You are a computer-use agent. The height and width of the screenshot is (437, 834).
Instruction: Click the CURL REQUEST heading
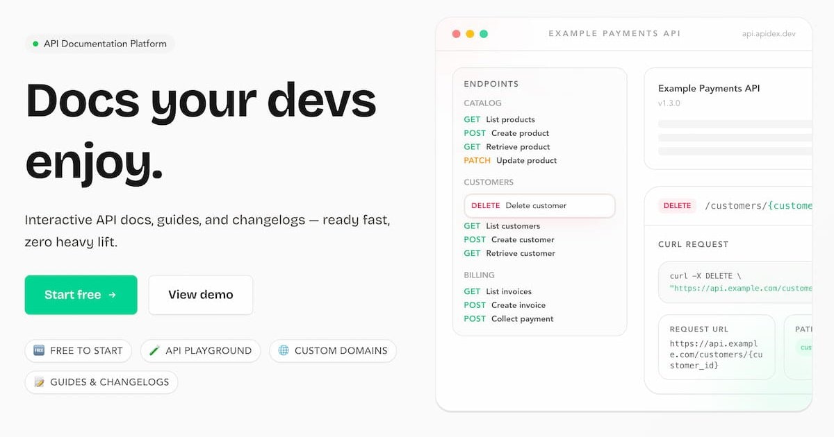point(694,245)
